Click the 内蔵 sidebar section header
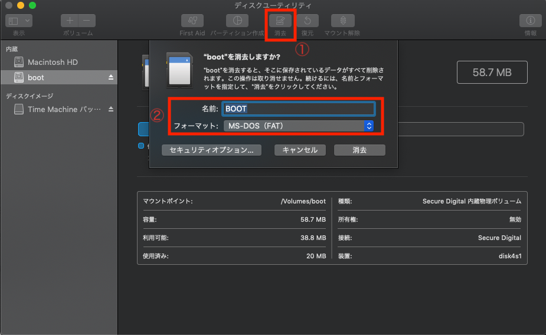The height and width of the screenshot is (335, 546). [12, 49]
